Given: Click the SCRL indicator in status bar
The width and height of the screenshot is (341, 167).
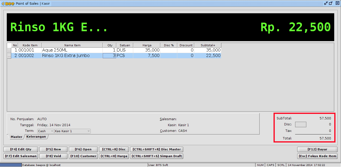Looking at the screenshot, I should point(281,165).
